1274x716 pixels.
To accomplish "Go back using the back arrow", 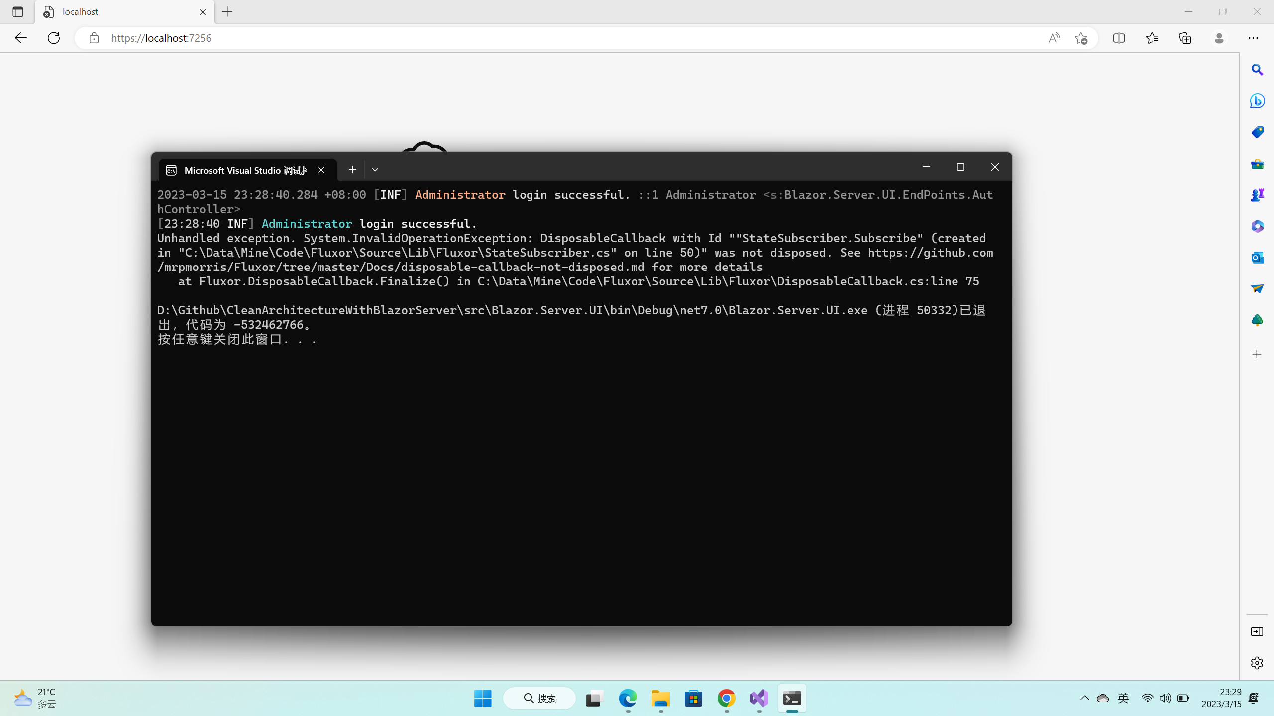I will [x=20, y=38].
